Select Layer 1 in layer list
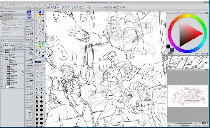 tap(15, 58)
